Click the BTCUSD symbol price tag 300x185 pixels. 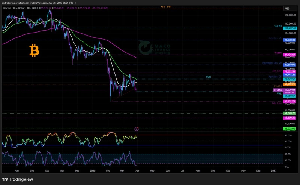pos(278,90)
